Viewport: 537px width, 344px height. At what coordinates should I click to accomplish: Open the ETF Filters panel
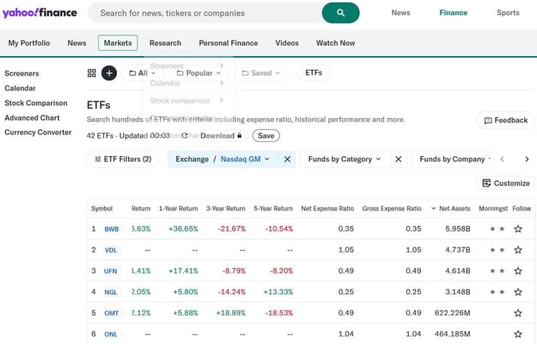point(122,159)
